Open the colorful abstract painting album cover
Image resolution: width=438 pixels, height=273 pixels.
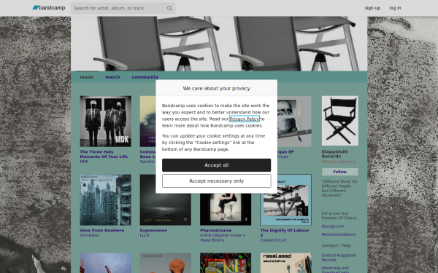point(226,263)
